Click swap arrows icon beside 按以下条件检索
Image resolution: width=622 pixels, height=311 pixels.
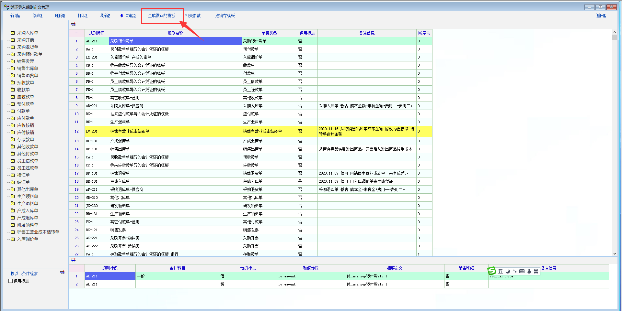point(62,272)
